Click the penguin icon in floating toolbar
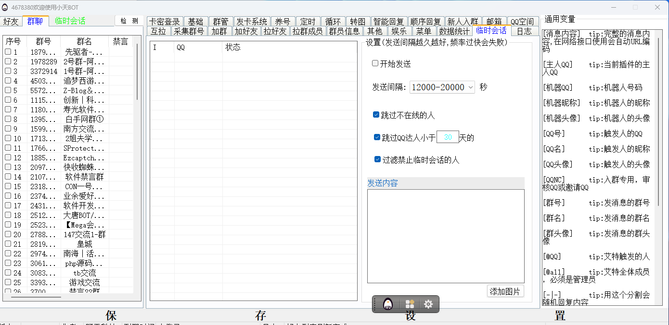The width and height of the screenshot is (669, 325). [x=388, y=304]
